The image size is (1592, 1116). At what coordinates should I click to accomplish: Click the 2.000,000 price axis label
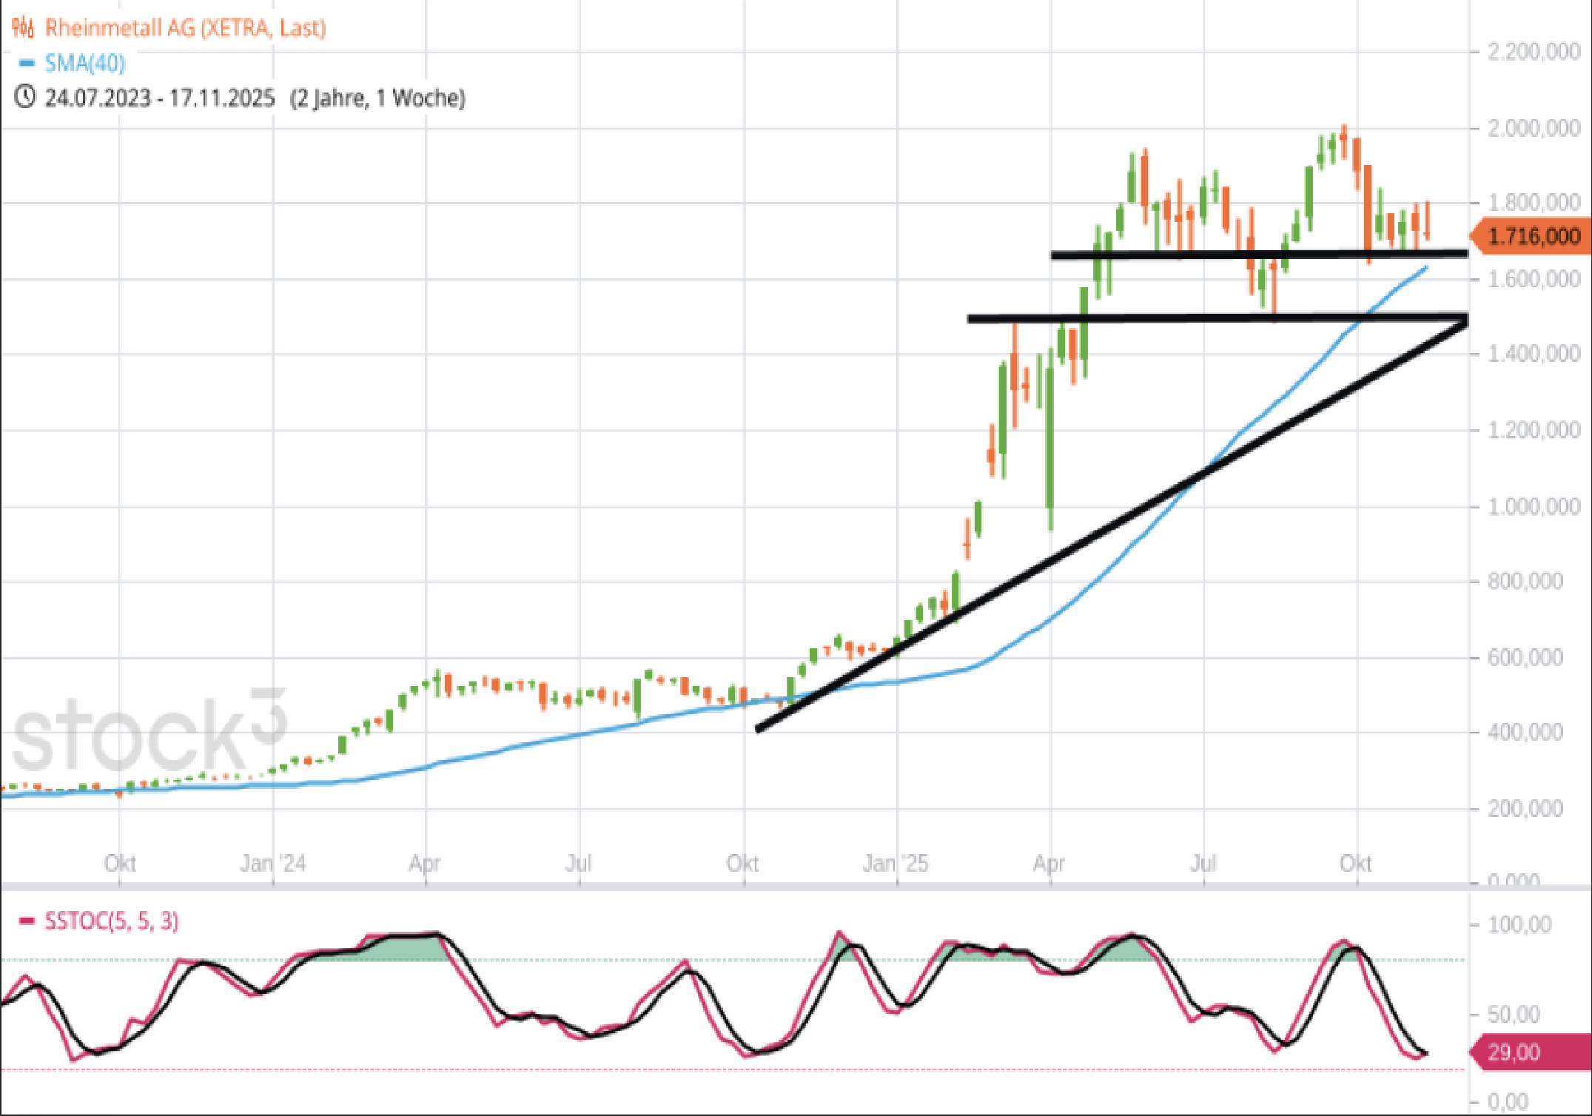(x=1534, y=128)
